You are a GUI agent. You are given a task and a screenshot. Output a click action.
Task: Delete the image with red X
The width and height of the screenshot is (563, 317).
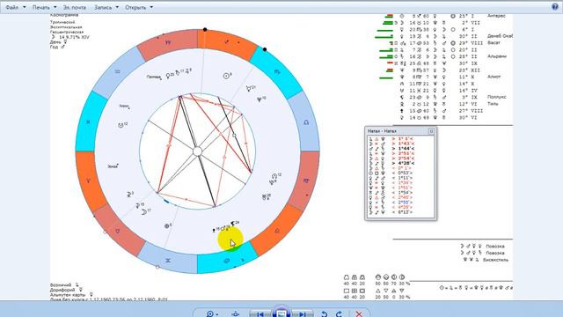coord(358,314)
